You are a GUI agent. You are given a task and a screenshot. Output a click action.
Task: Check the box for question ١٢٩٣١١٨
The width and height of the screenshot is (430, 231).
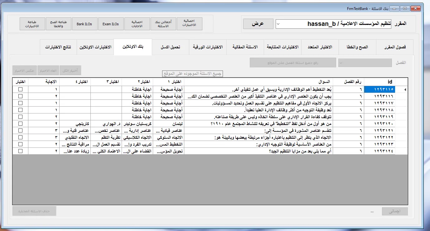tap(21, 110)
